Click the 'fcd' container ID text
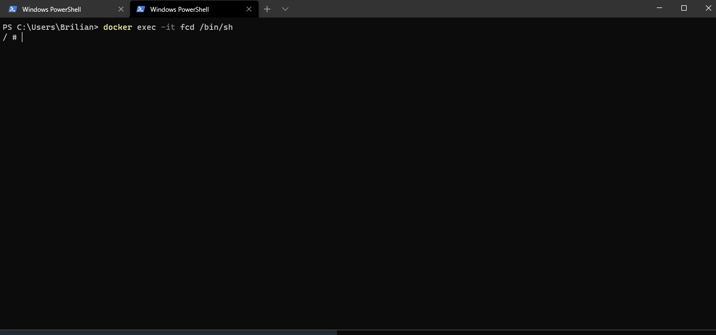This screenshot has height=335, width=716. click(x=187, y=27)
